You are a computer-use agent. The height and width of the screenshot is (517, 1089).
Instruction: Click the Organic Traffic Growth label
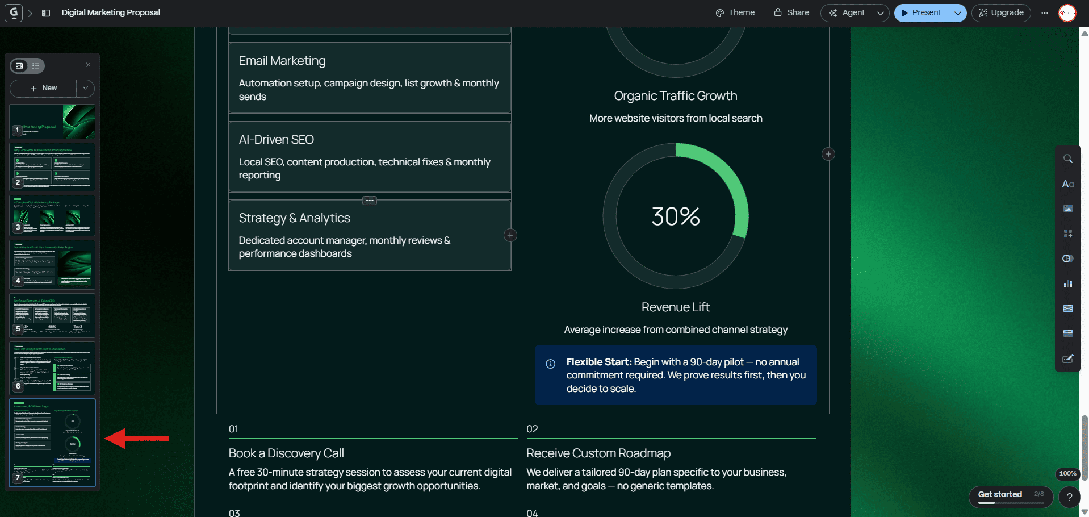tap(676, 96)
